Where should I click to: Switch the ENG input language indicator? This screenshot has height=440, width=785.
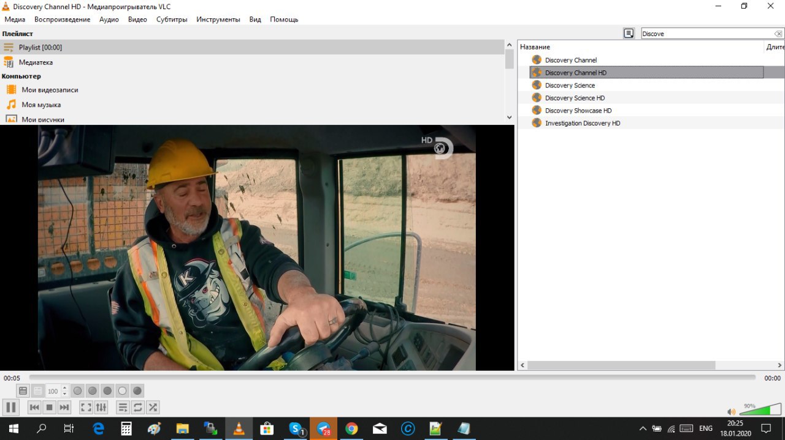click(705, 429)
